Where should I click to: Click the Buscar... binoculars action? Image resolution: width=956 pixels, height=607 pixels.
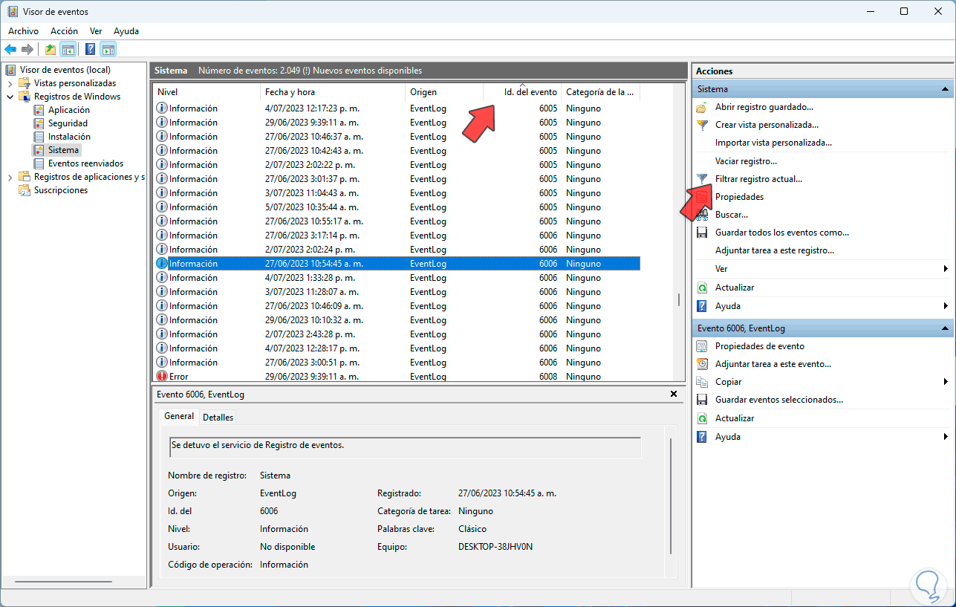click(x=731, y=215)
